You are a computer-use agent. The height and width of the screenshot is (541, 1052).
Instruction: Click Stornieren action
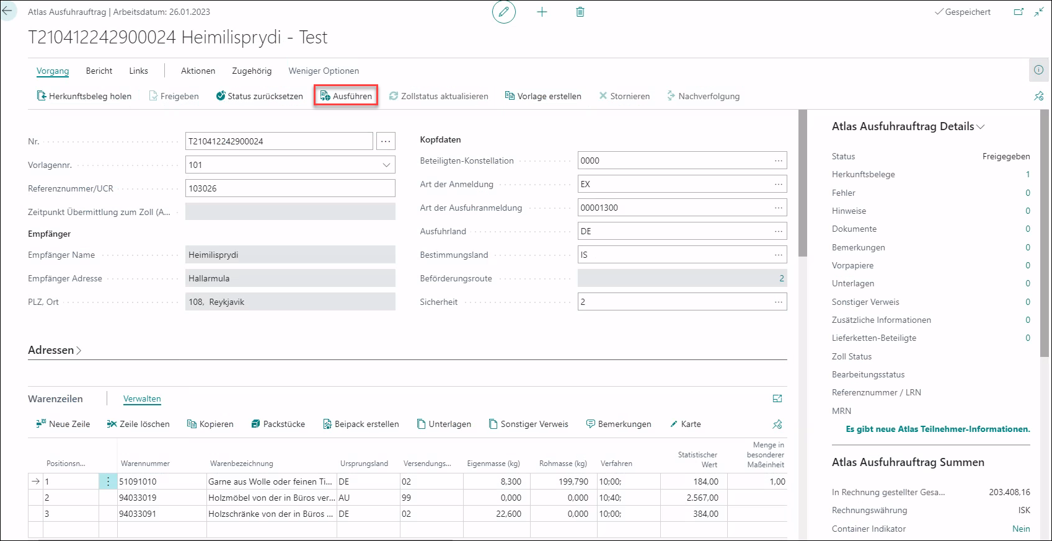click(x=624, y=96)
